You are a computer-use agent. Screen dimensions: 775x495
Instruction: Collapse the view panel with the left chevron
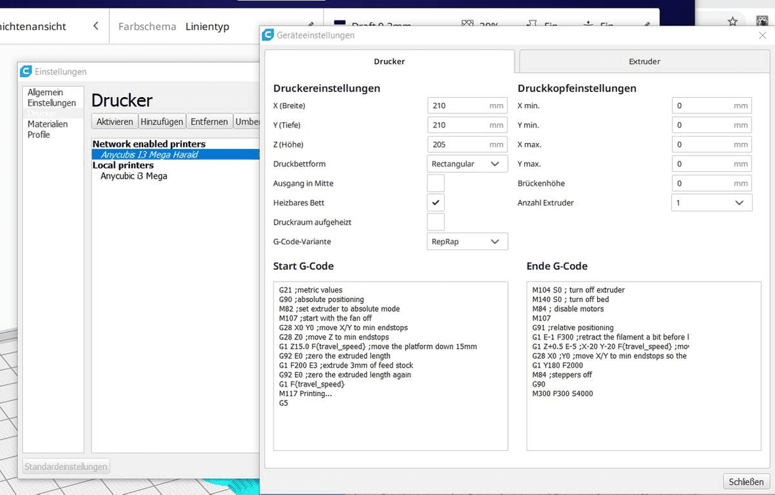pos(96,26)
